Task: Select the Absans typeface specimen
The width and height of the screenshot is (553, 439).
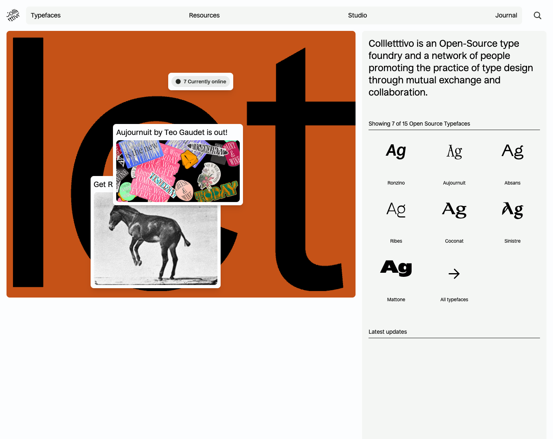Action: pos(512,161)
